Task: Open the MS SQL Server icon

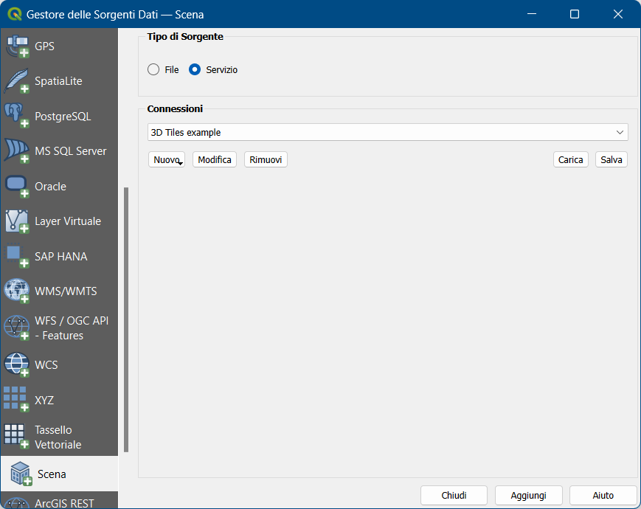Action: point(16,151)
